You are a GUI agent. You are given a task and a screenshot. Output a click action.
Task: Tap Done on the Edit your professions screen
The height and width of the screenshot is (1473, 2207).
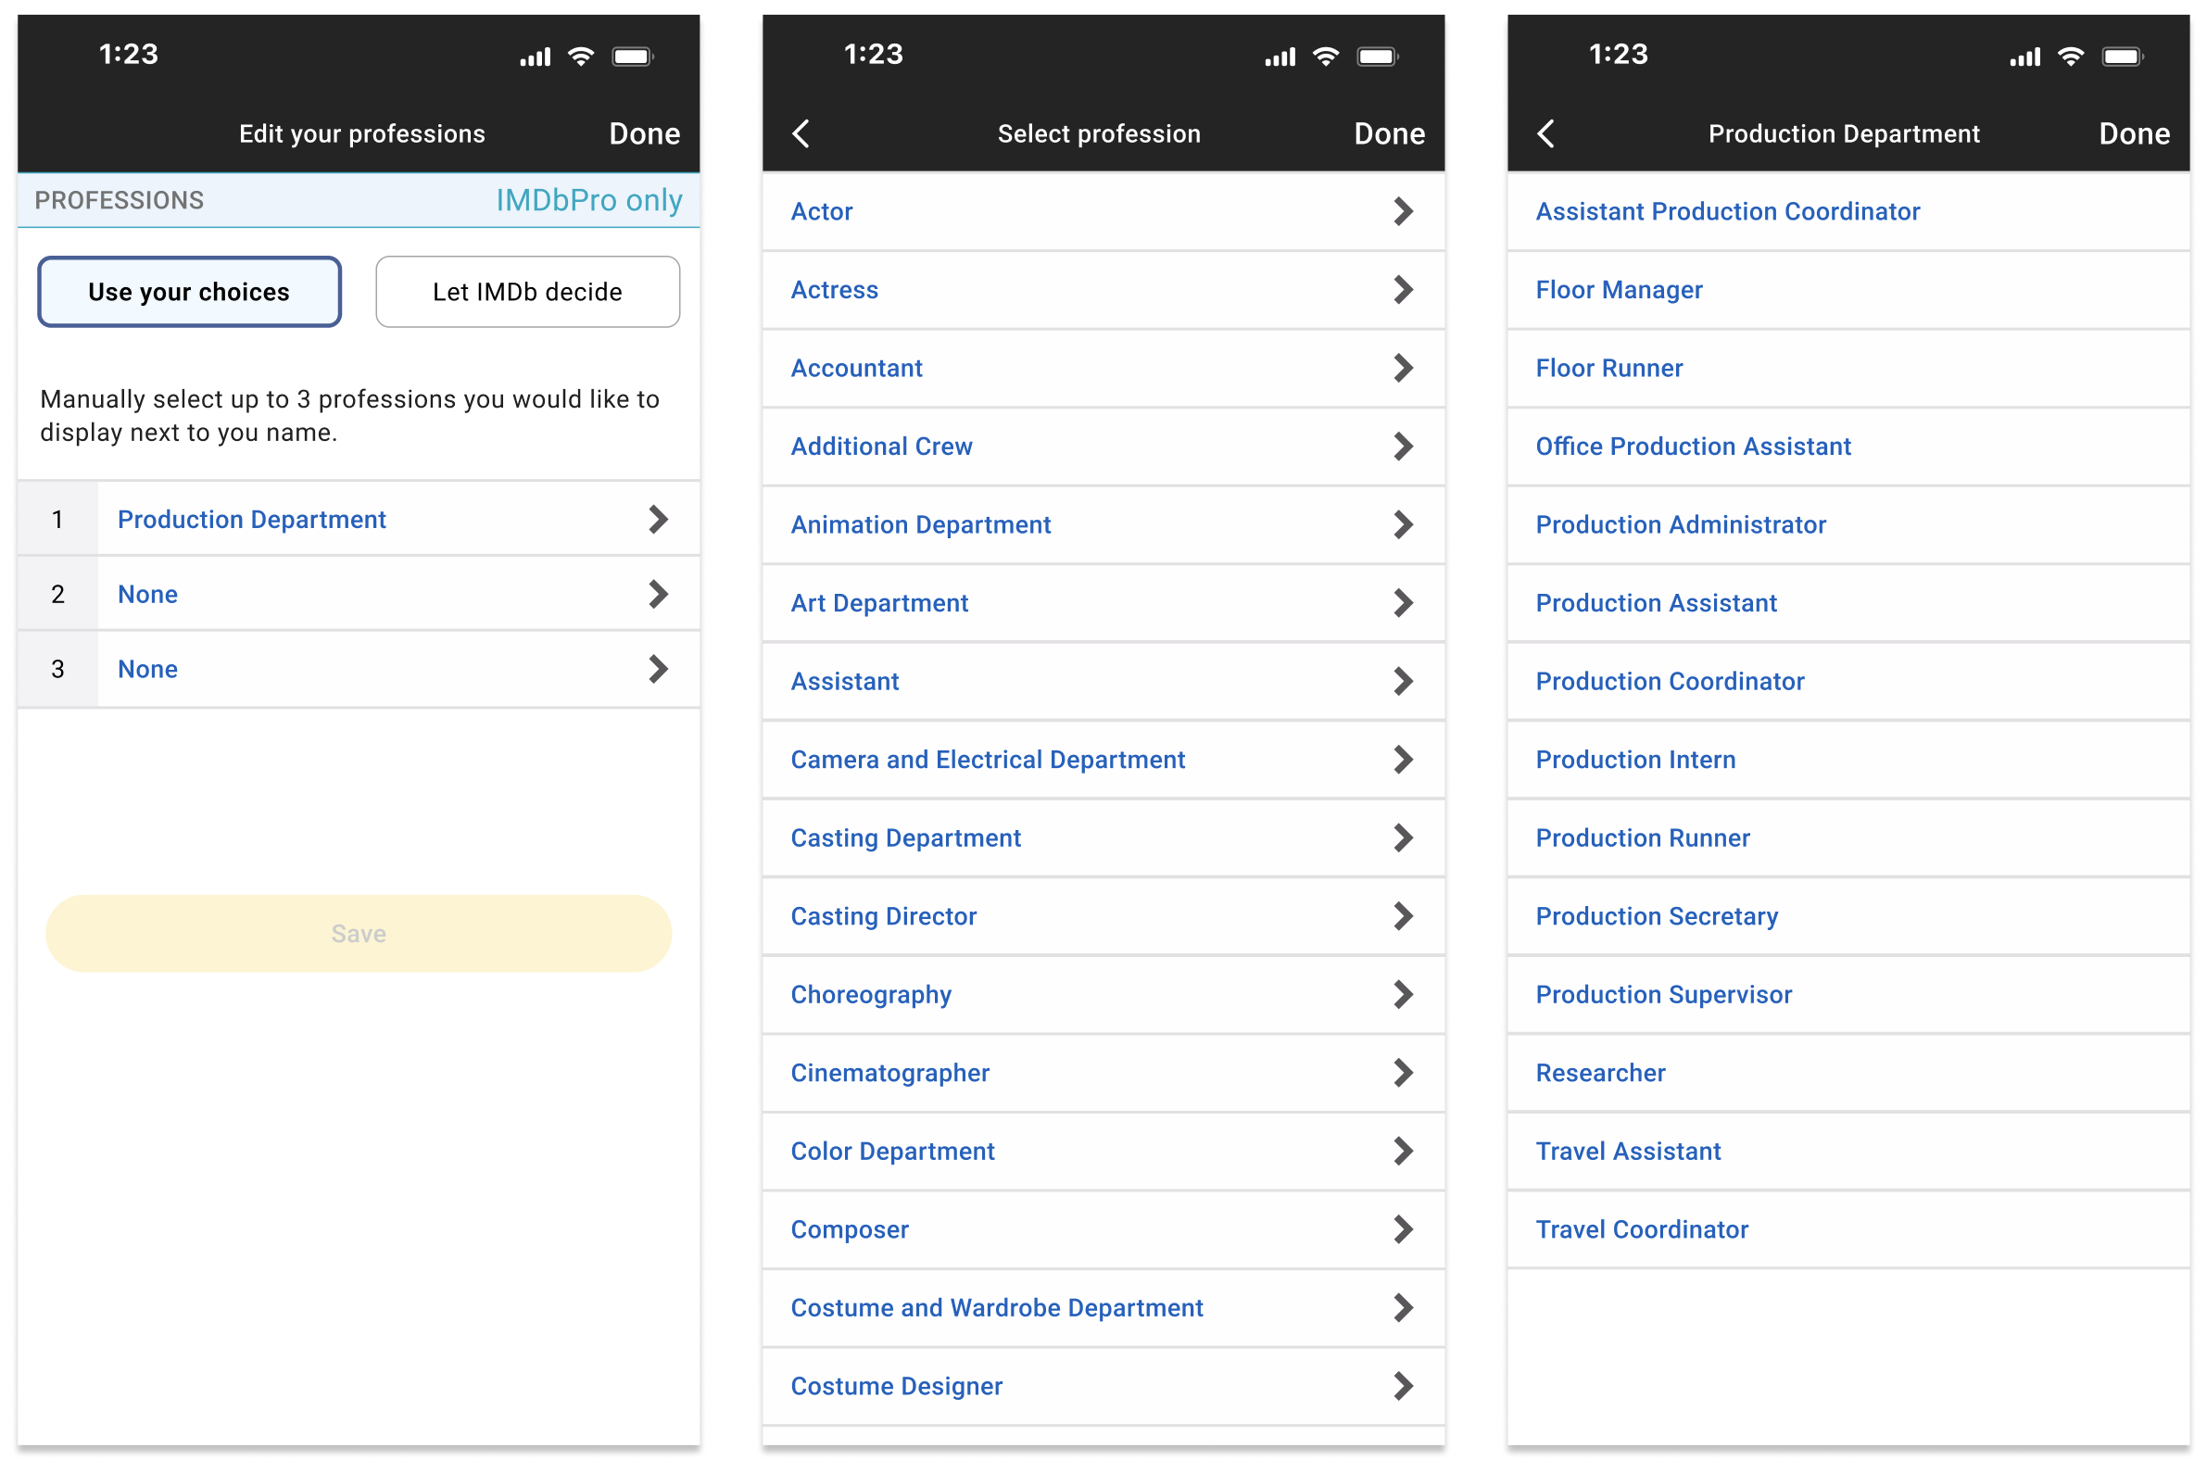point(645,133)
